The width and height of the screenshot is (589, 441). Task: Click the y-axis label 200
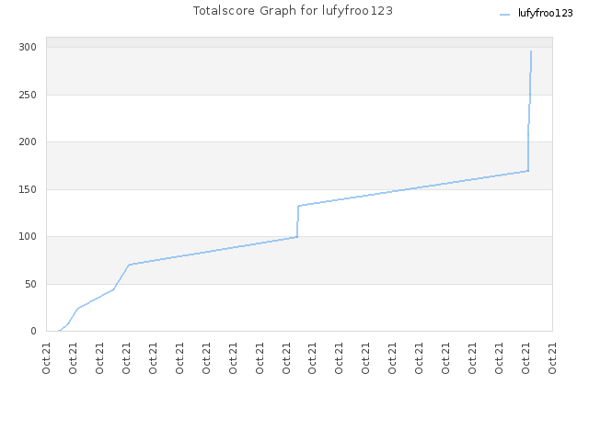(28, 141)
